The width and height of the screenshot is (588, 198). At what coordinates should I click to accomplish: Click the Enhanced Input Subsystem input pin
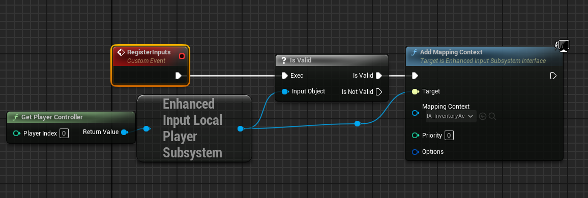point(146,129)
